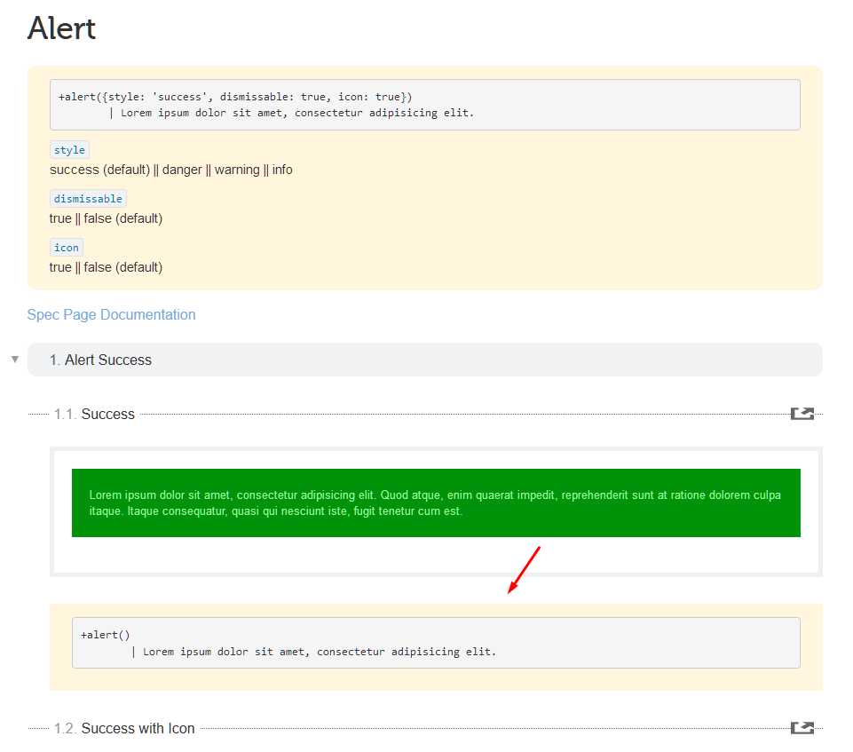
Task: Open the Spec Page Documentation link
Action: (112, 314)
